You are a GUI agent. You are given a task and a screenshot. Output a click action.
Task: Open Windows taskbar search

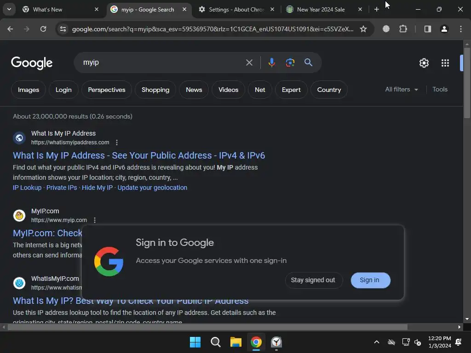pyautogui.click(x=215, y=342)
